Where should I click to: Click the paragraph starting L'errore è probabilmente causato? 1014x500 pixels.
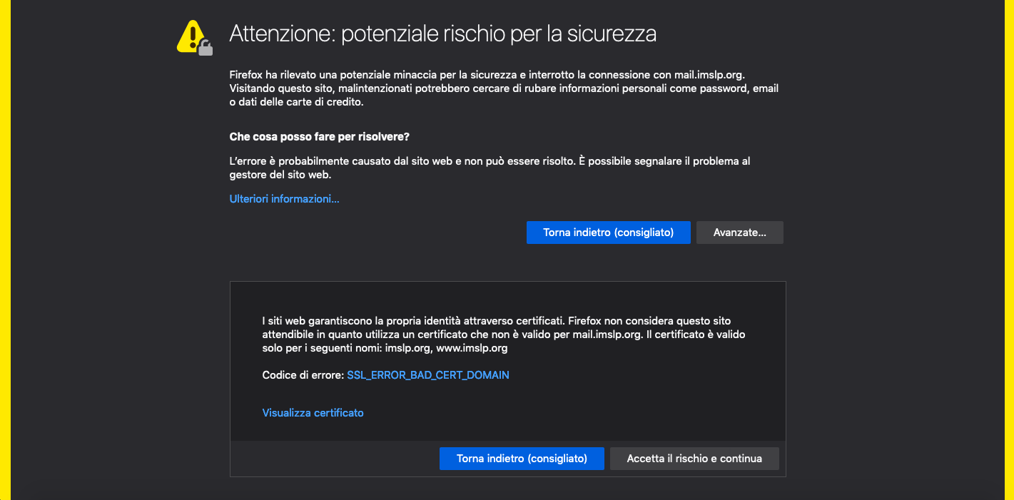[x=490, y=168]
